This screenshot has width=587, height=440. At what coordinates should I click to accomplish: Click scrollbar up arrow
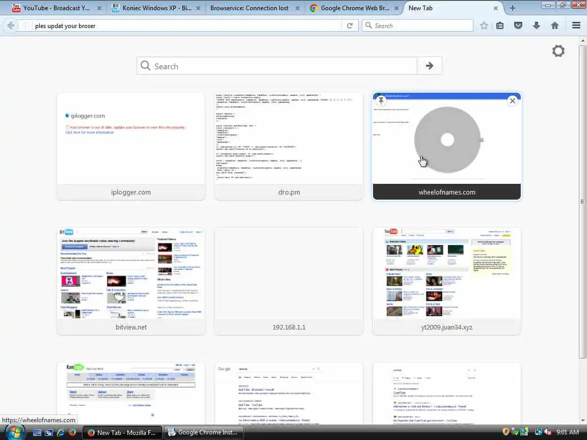coord(582,40)
